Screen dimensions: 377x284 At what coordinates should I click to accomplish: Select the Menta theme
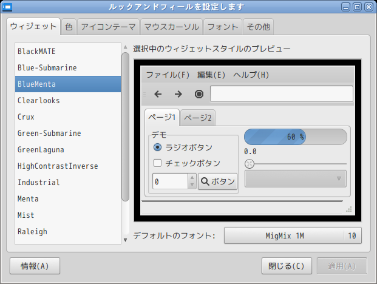coord(68,198)
